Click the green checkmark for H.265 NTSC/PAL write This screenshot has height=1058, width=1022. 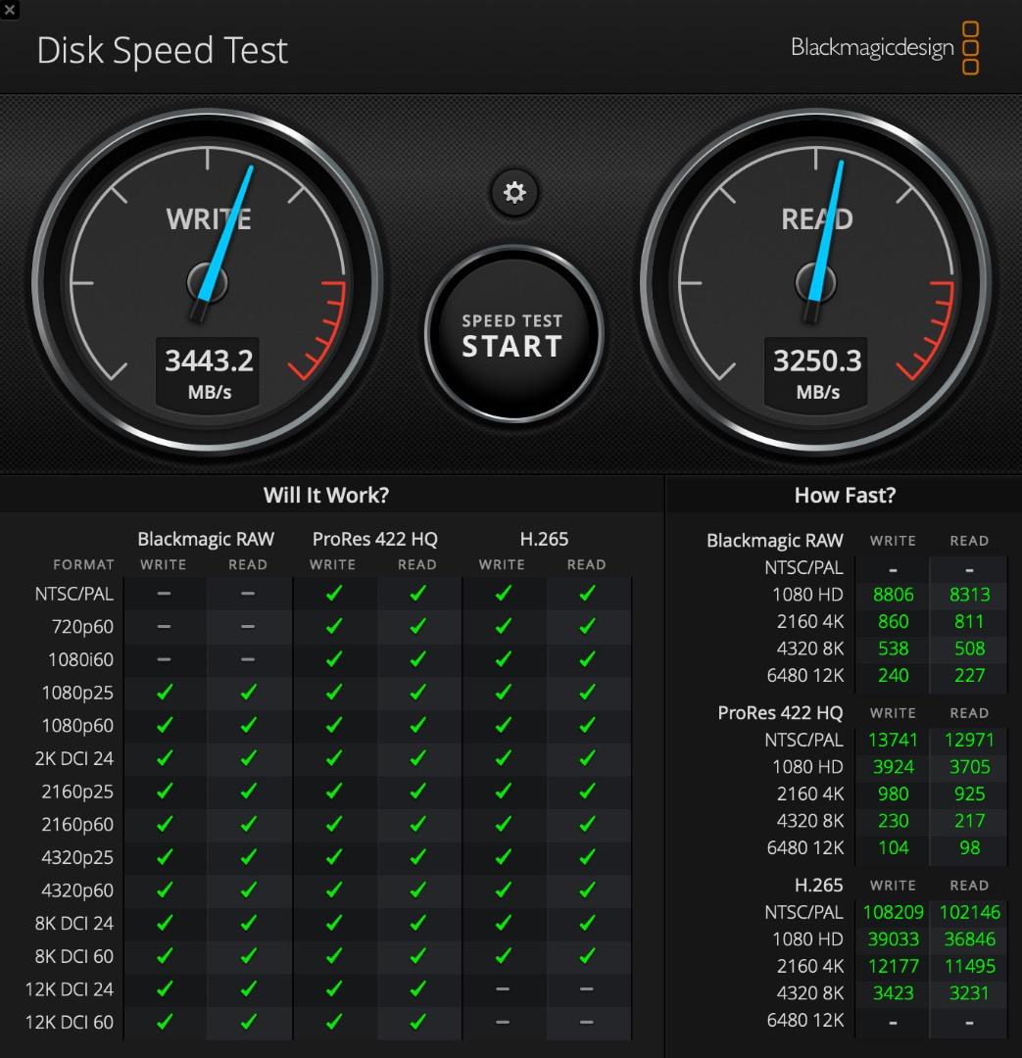(x=503, y=593)
